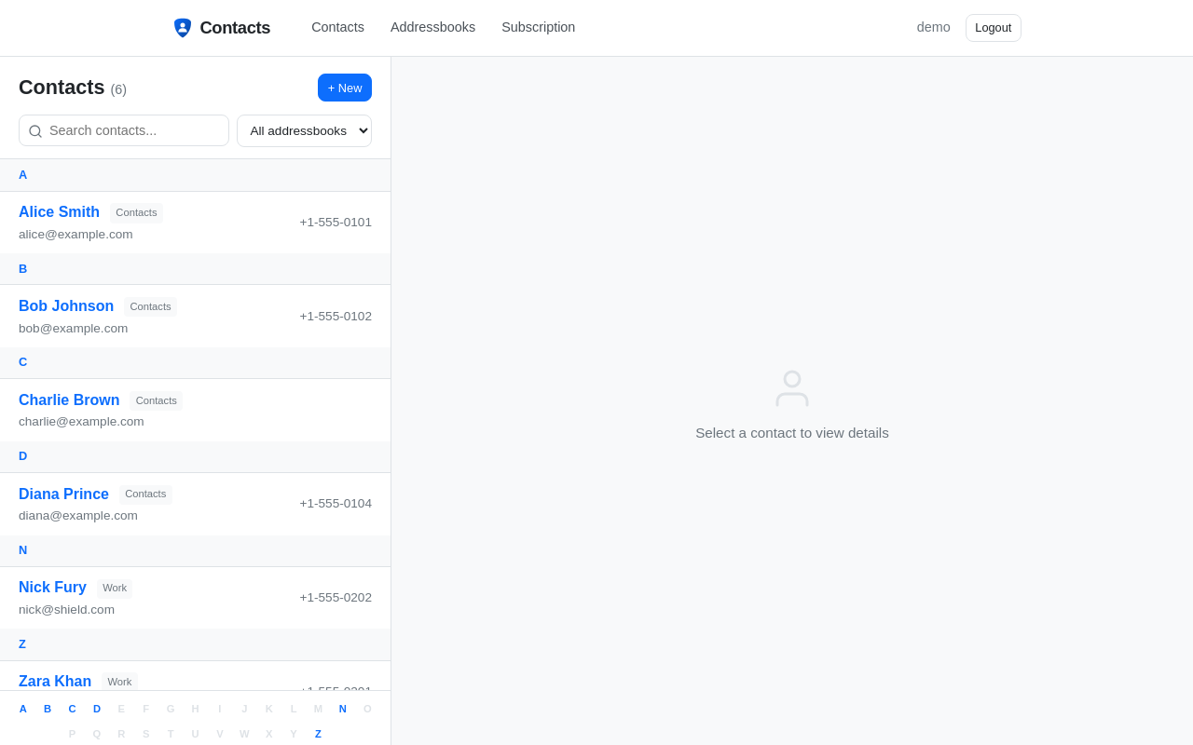Click Contacts badge beside Charlie Brown
Screen dimensions: 1193x745
click(156, 401)
